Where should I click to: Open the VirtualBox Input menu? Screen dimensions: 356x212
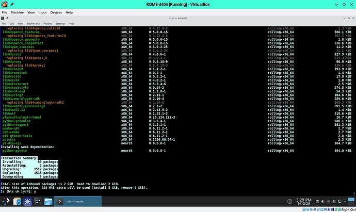point(42,12)
